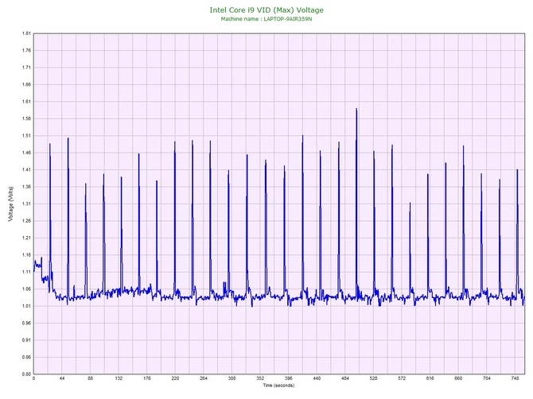Click the 396 time axis tick label
The height and width of the screenshot is (399, 533).
(288, 378)
